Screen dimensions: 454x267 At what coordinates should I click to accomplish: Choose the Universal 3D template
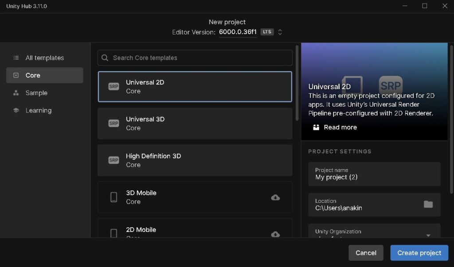[195, 124]
